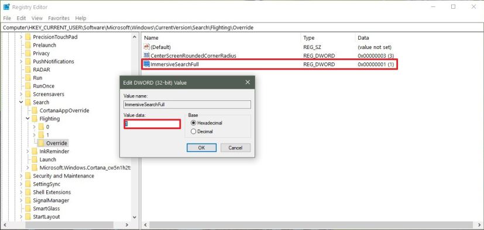Click OK in Edit DWORD dialog
484x230 pixels.
click(201, 148)
